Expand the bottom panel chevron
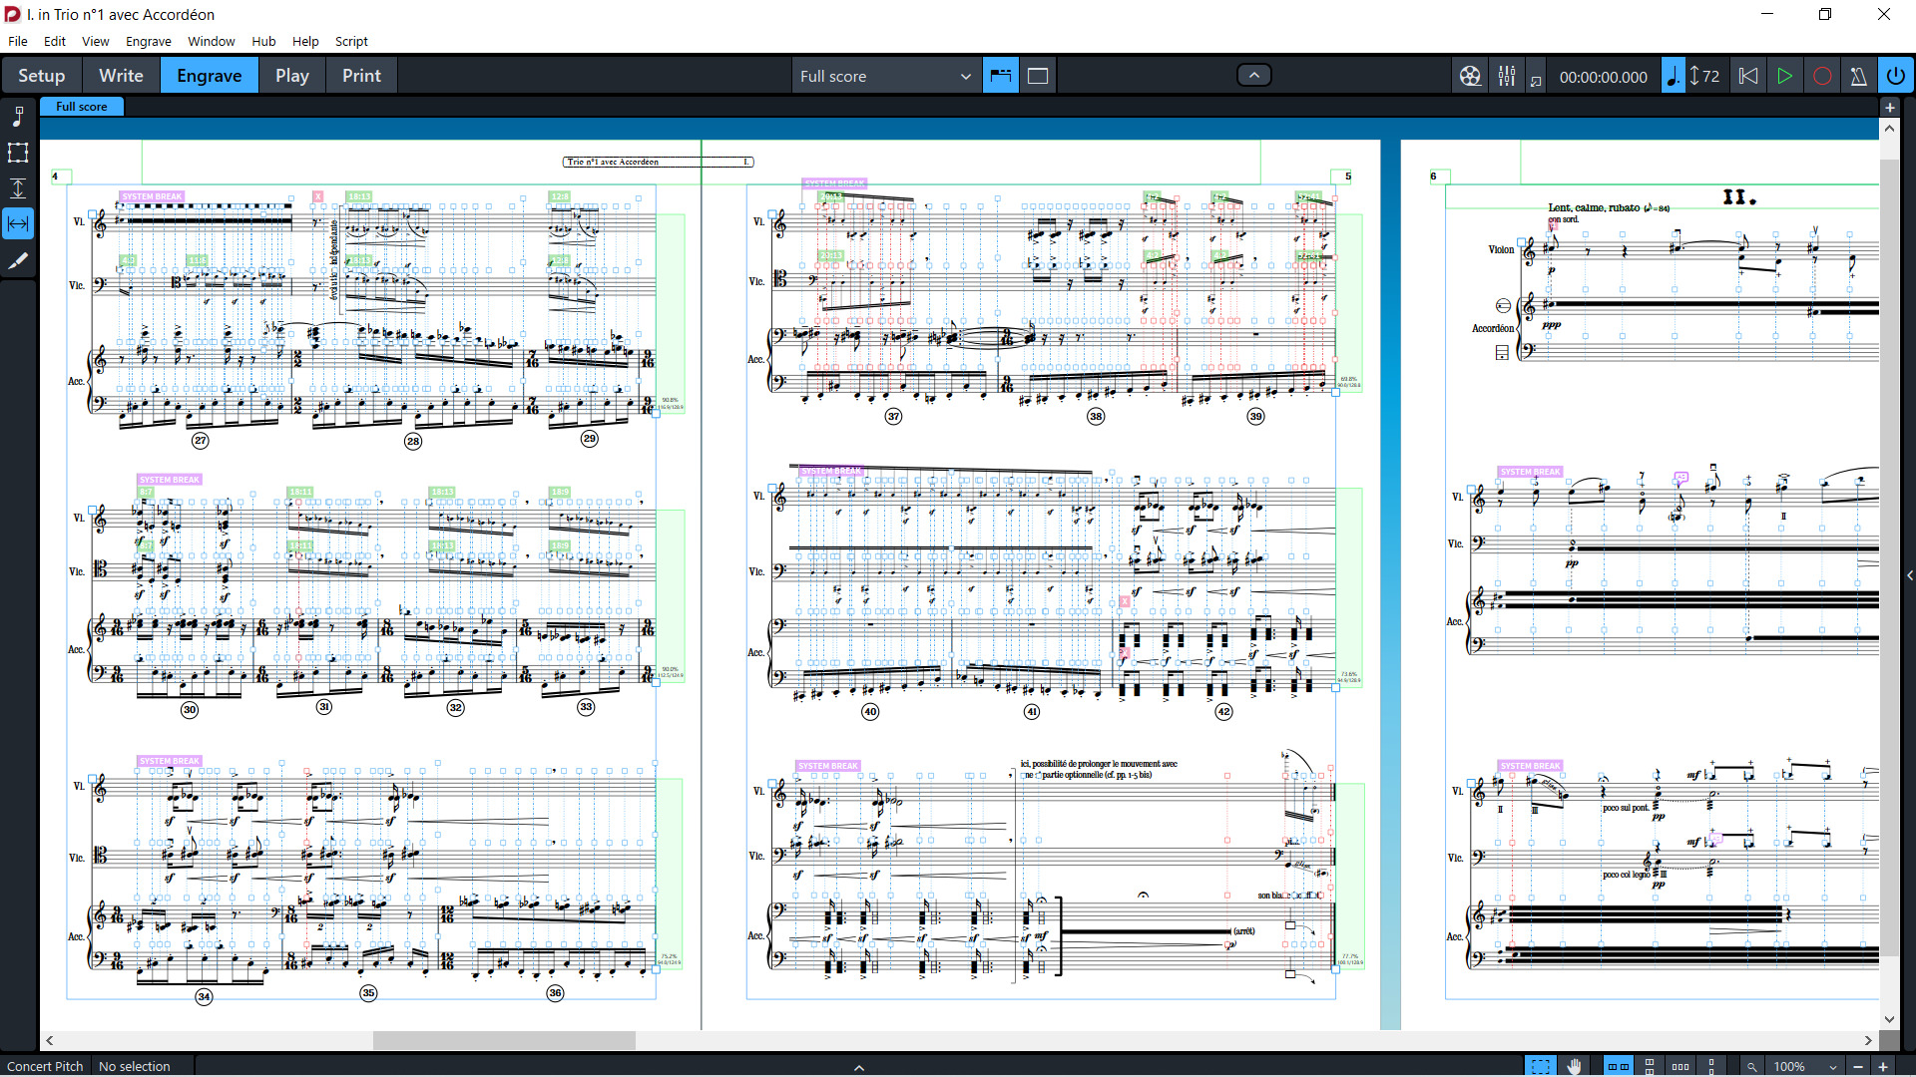Image resolution: width=1916 pixels, height=1077 pixels. [859, 1067]
